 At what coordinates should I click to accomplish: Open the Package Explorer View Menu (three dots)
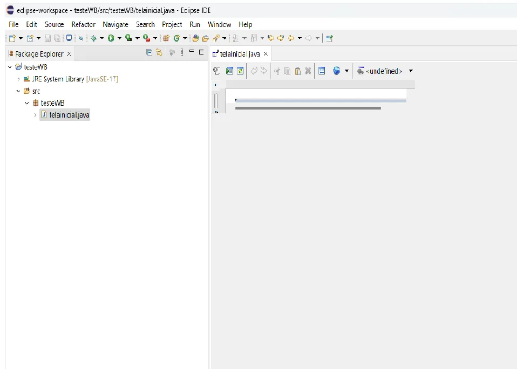[182, 52]
